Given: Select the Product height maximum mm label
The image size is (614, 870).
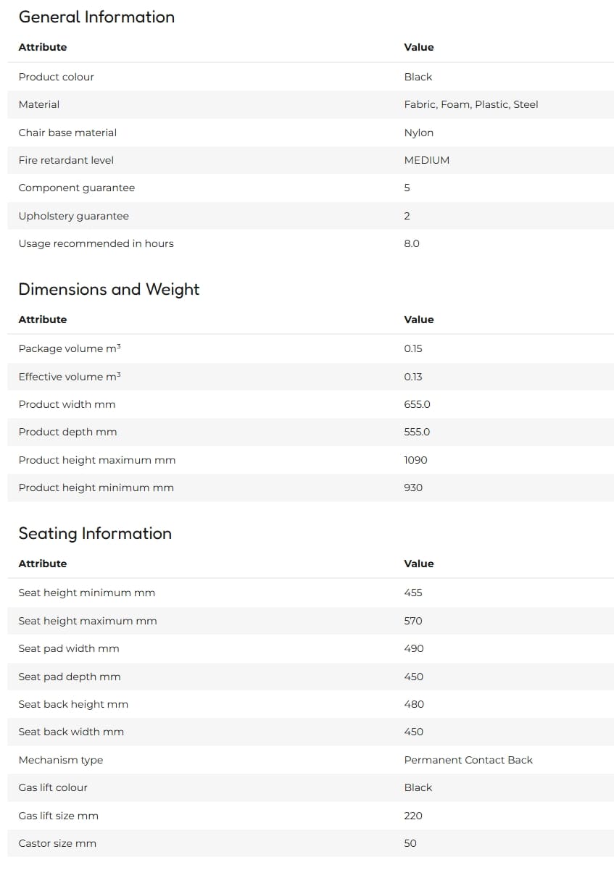Looking at the screenshot, I should pos(97,460).
